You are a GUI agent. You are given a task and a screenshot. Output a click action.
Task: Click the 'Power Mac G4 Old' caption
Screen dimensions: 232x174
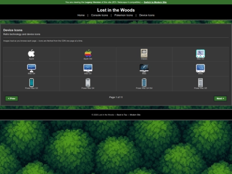[x=144, y=88]
